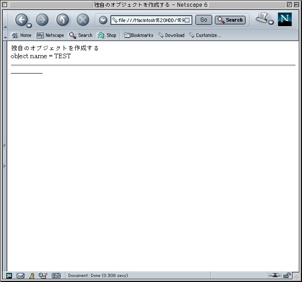Click the Home item on personal toolbar
This screenshot has height=282, width=302.
point(22,35)
